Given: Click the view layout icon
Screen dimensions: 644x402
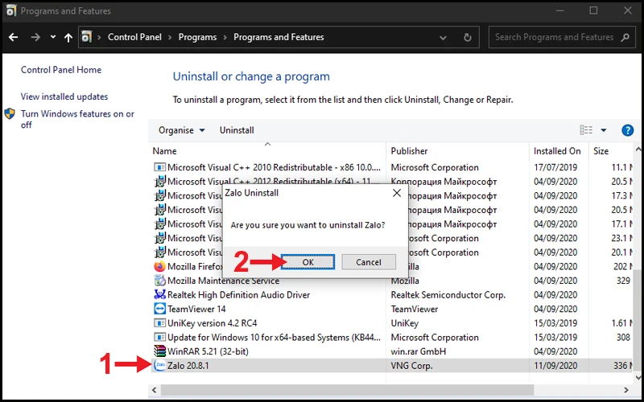Looking at the screenshot, I should point(586,130).
